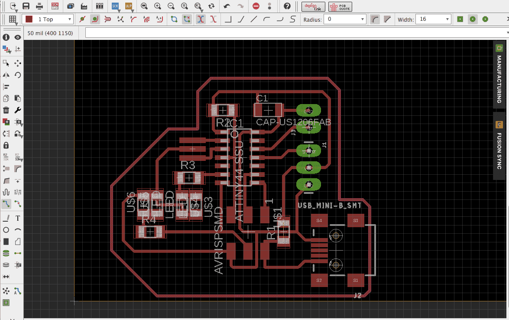Image resolution: width=509 pixels, height=320 pixels.
Task: Click the Delete trash can tool
Action: click(6, 110)
